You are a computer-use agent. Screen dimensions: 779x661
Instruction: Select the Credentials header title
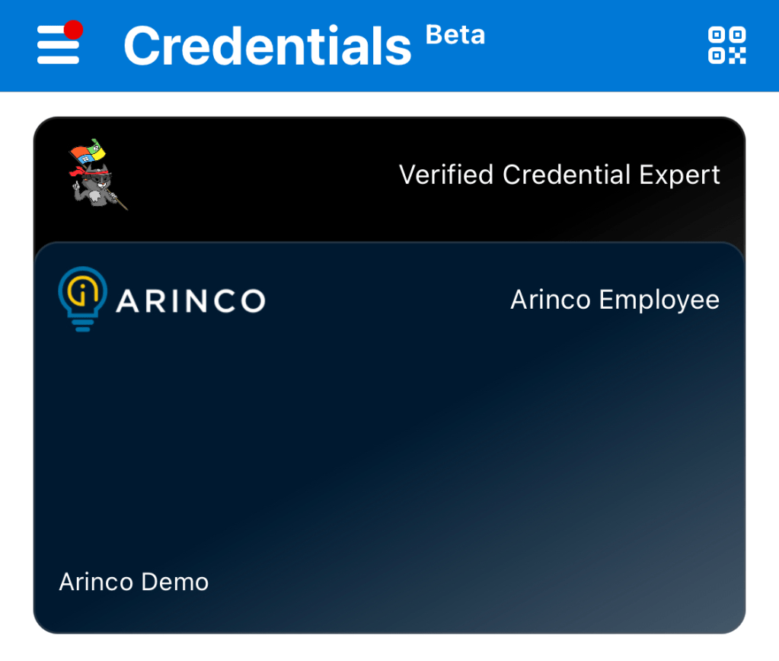click(x=267, y=44)
